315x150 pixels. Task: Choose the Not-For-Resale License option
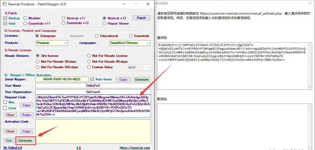tap(89, 56)
